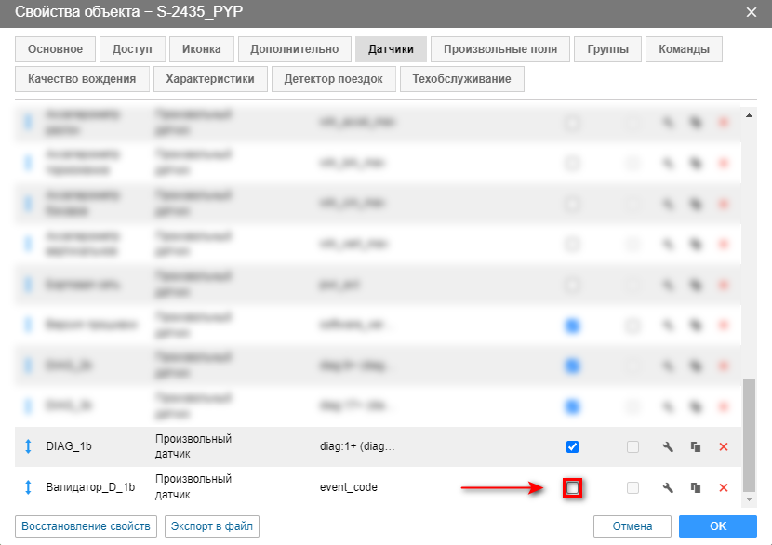Switch to Произвольные поля tab
This screenshot has height=545, width=772.
click(x=500, y=49)
